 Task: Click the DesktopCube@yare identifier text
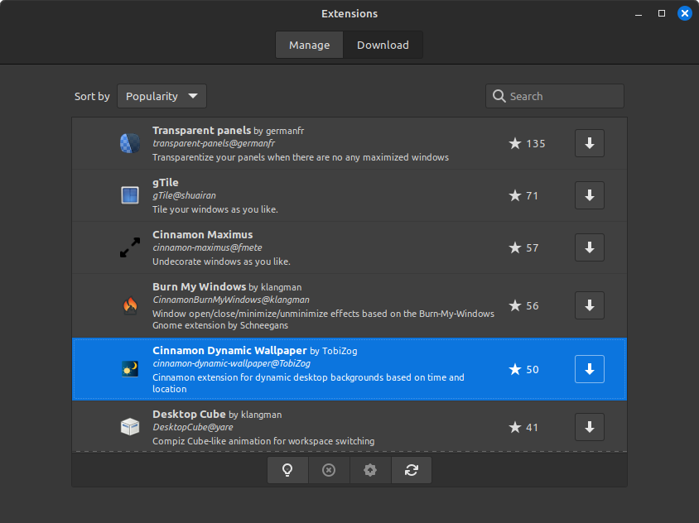pos(193,427)
